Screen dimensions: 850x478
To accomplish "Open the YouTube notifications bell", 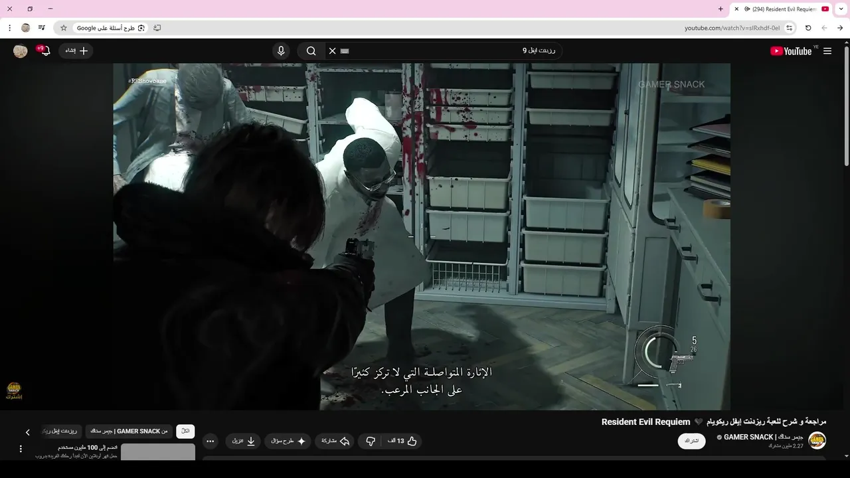I will coord(44,50).
